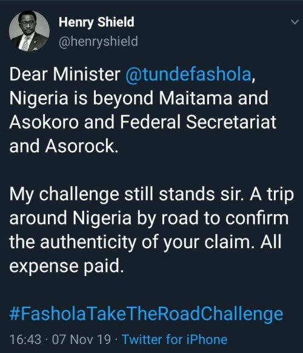The image size is (303, 353).
Task: Click the 07 Nov 19 date
Action: coord(81,339)
